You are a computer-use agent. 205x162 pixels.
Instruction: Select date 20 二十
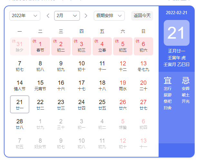pos(143,85)
